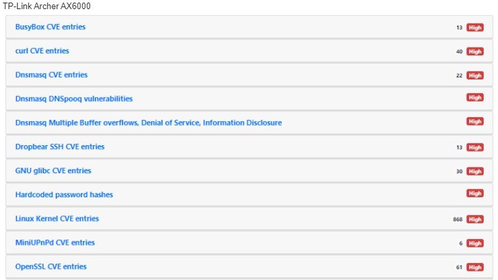Open Dnsmasq Multiple Buffer overflows entry
The width and height of the screenshot is (498, 280).
tap(148, 123)
